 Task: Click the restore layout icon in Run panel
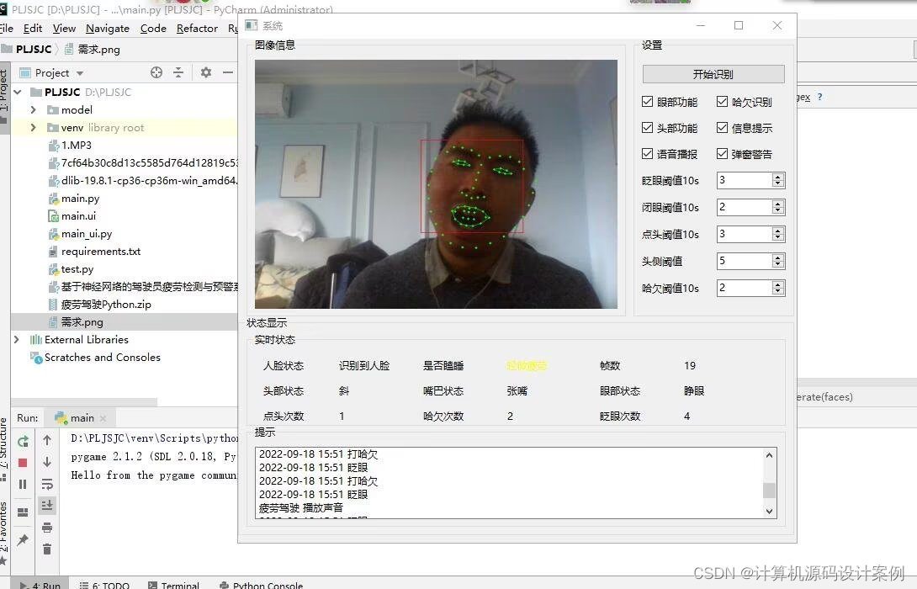pos(23,512)
